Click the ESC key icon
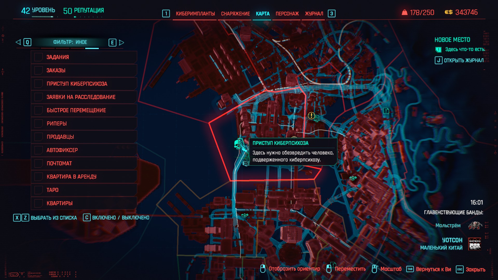This screenshot has height=280, width=498. pos(460,269)
